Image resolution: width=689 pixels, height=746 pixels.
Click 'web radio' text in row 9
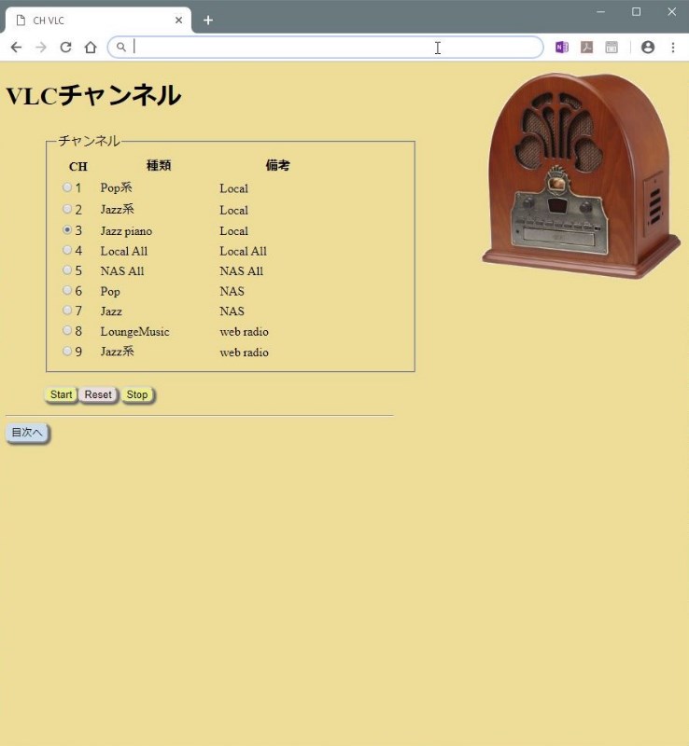click(x=244, y=352)
